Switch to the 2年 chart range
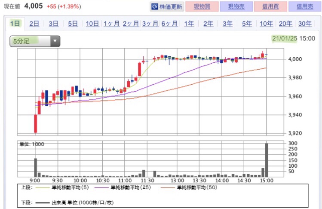 [208, 24]
